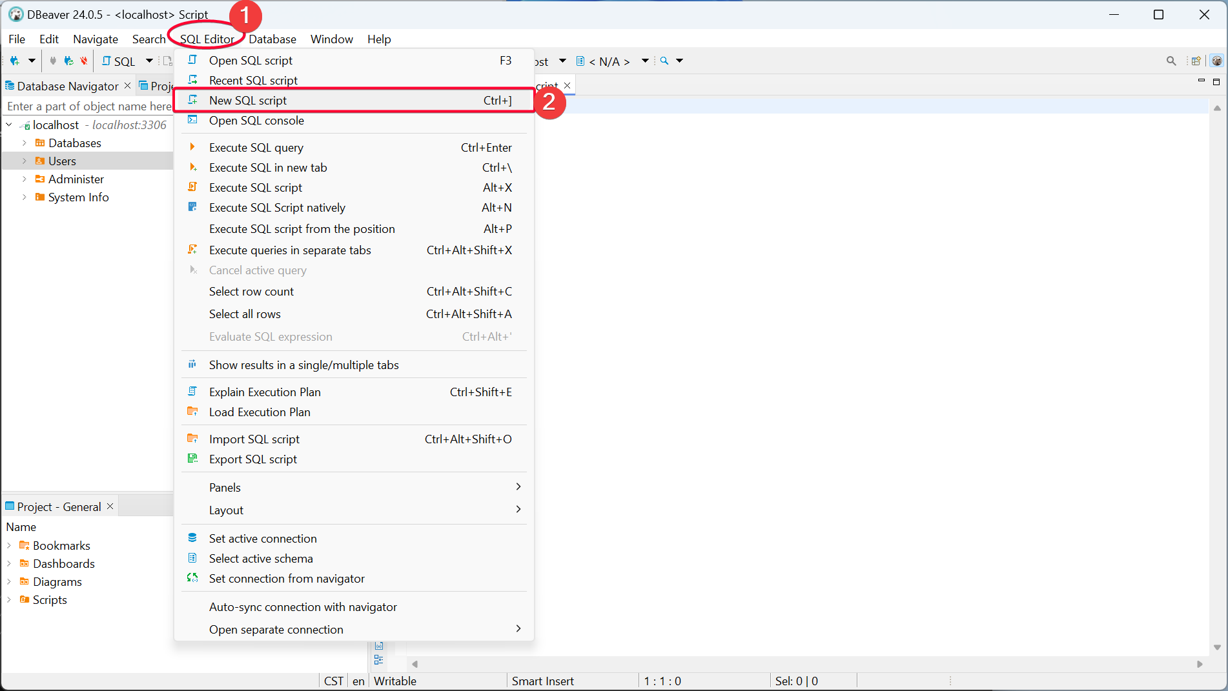Open the Navigate menu
This screenshot has height=691, width=1228.
[96, 39]
